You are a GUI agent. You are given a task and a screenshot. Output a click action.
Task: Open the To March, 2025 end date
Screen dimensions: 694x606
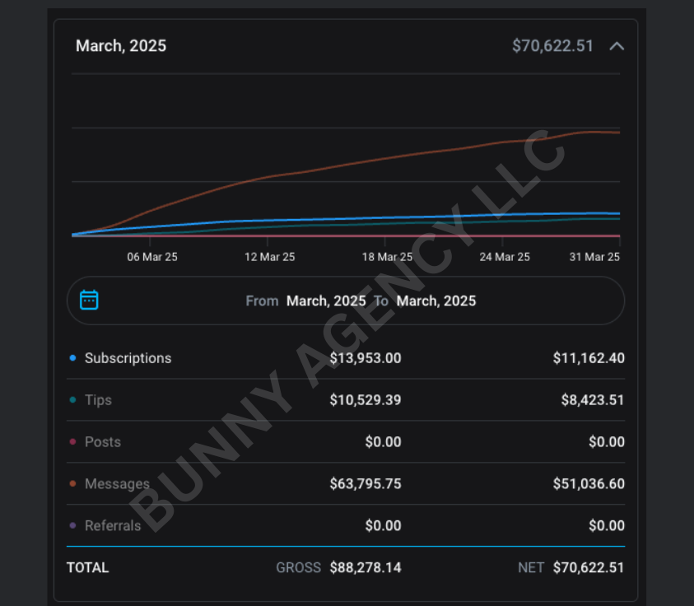(x=435, y=301)
